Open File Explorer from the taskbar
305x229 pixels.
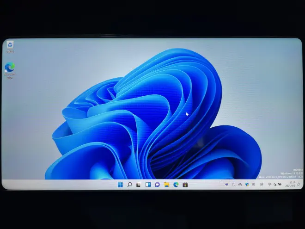(166, 185)
